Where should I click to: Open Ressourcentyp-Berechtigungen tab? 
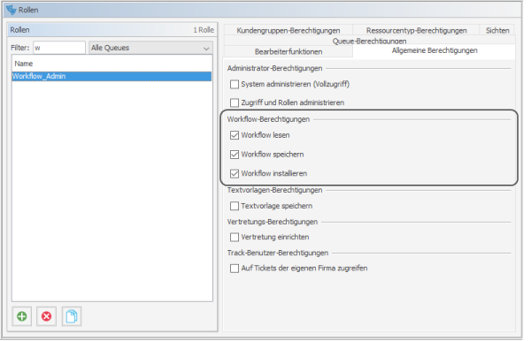coord(416,30)
